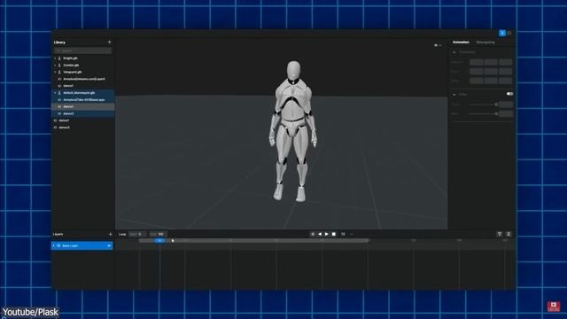The height and width of the screenshot is (319, 567).
Task: Collapse the Transform section
Action: (454, 52)
